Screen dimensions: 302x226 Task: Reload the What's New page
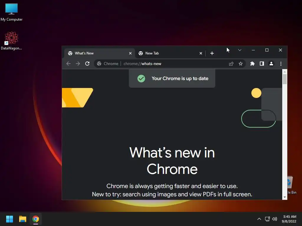(87, 64)
